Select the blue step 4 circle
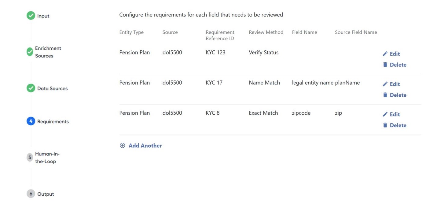This screenshot has height=210, width=448. pos(31,121)
